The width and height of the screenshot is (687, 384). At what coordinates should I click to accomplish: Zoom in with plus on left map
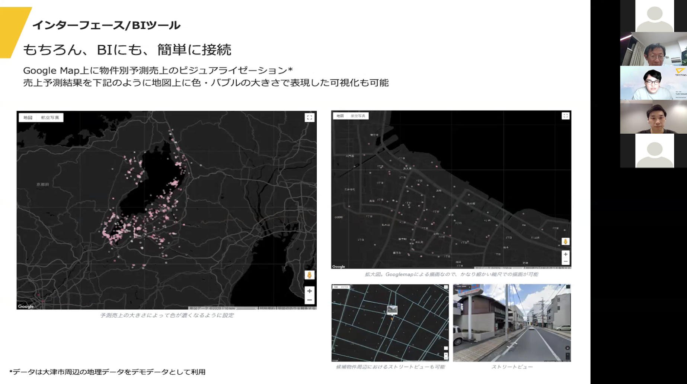[309, 291]
